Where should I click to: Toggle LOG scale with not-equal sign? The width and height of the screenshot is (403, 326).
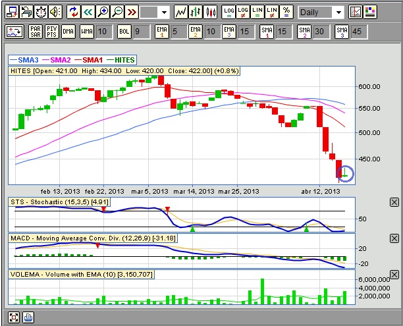click(243, 12)
